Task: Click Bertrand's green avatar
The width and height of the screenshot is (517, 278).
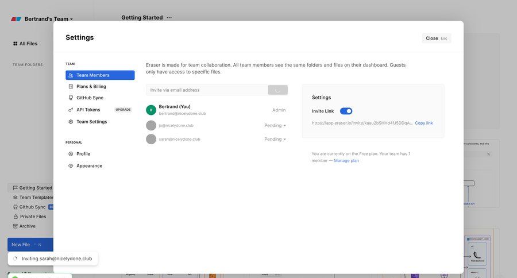Action: (x=151, y=110)
